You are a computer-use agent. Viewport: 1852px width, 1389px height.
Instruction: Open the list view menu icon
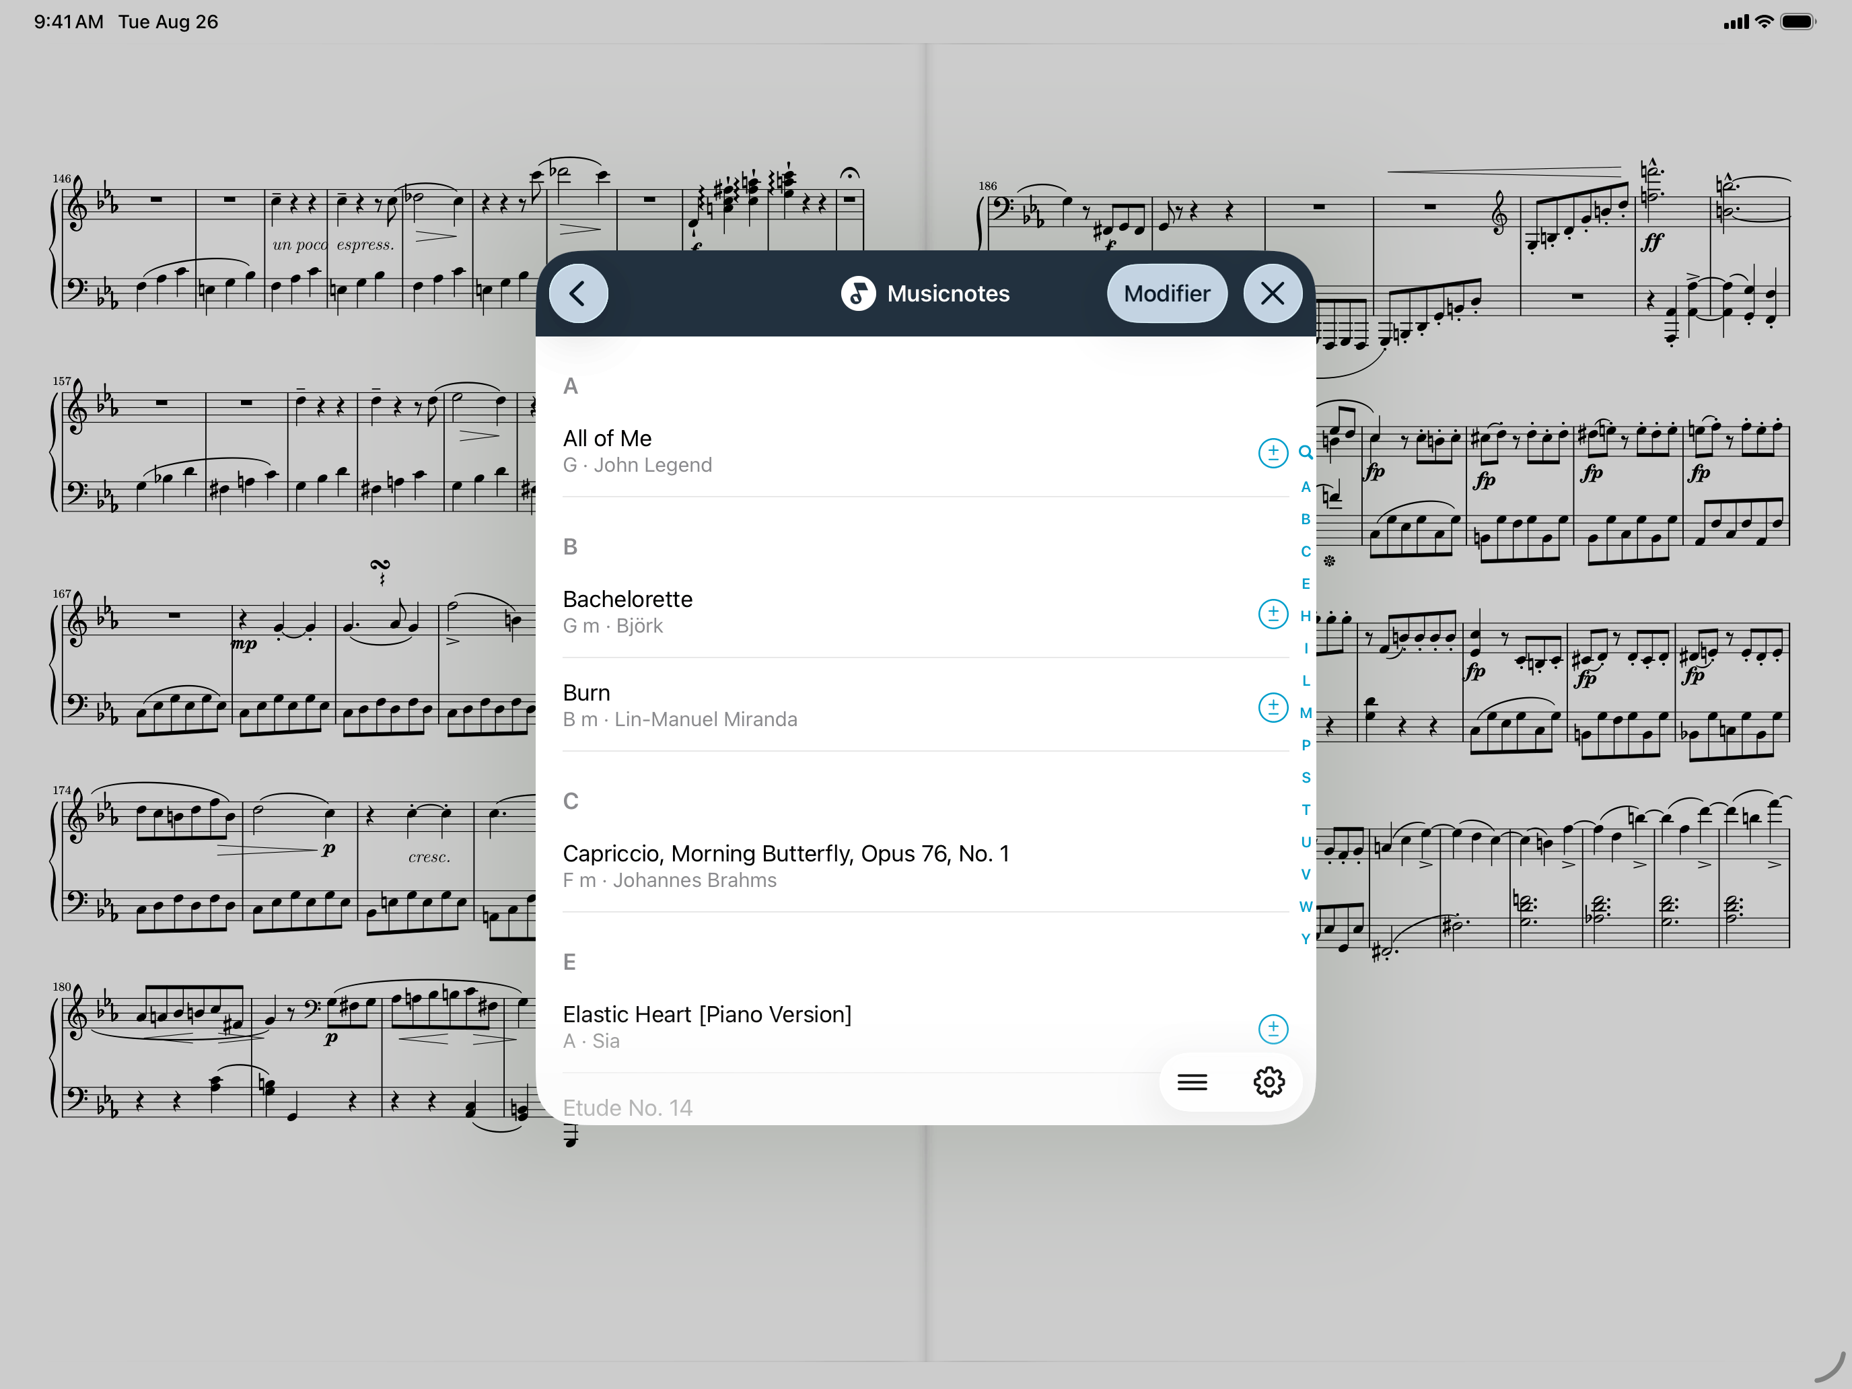pos(1191,1081)
